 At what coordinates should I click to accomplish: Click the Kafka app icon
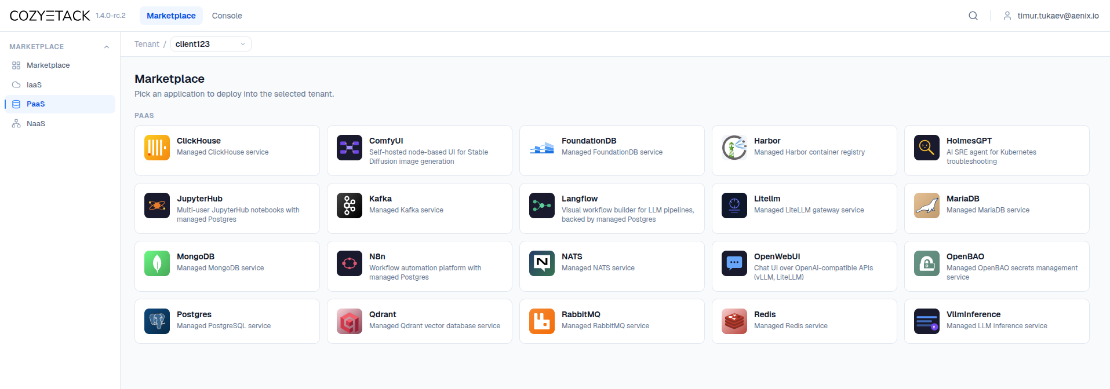click(x=350, y=205)
